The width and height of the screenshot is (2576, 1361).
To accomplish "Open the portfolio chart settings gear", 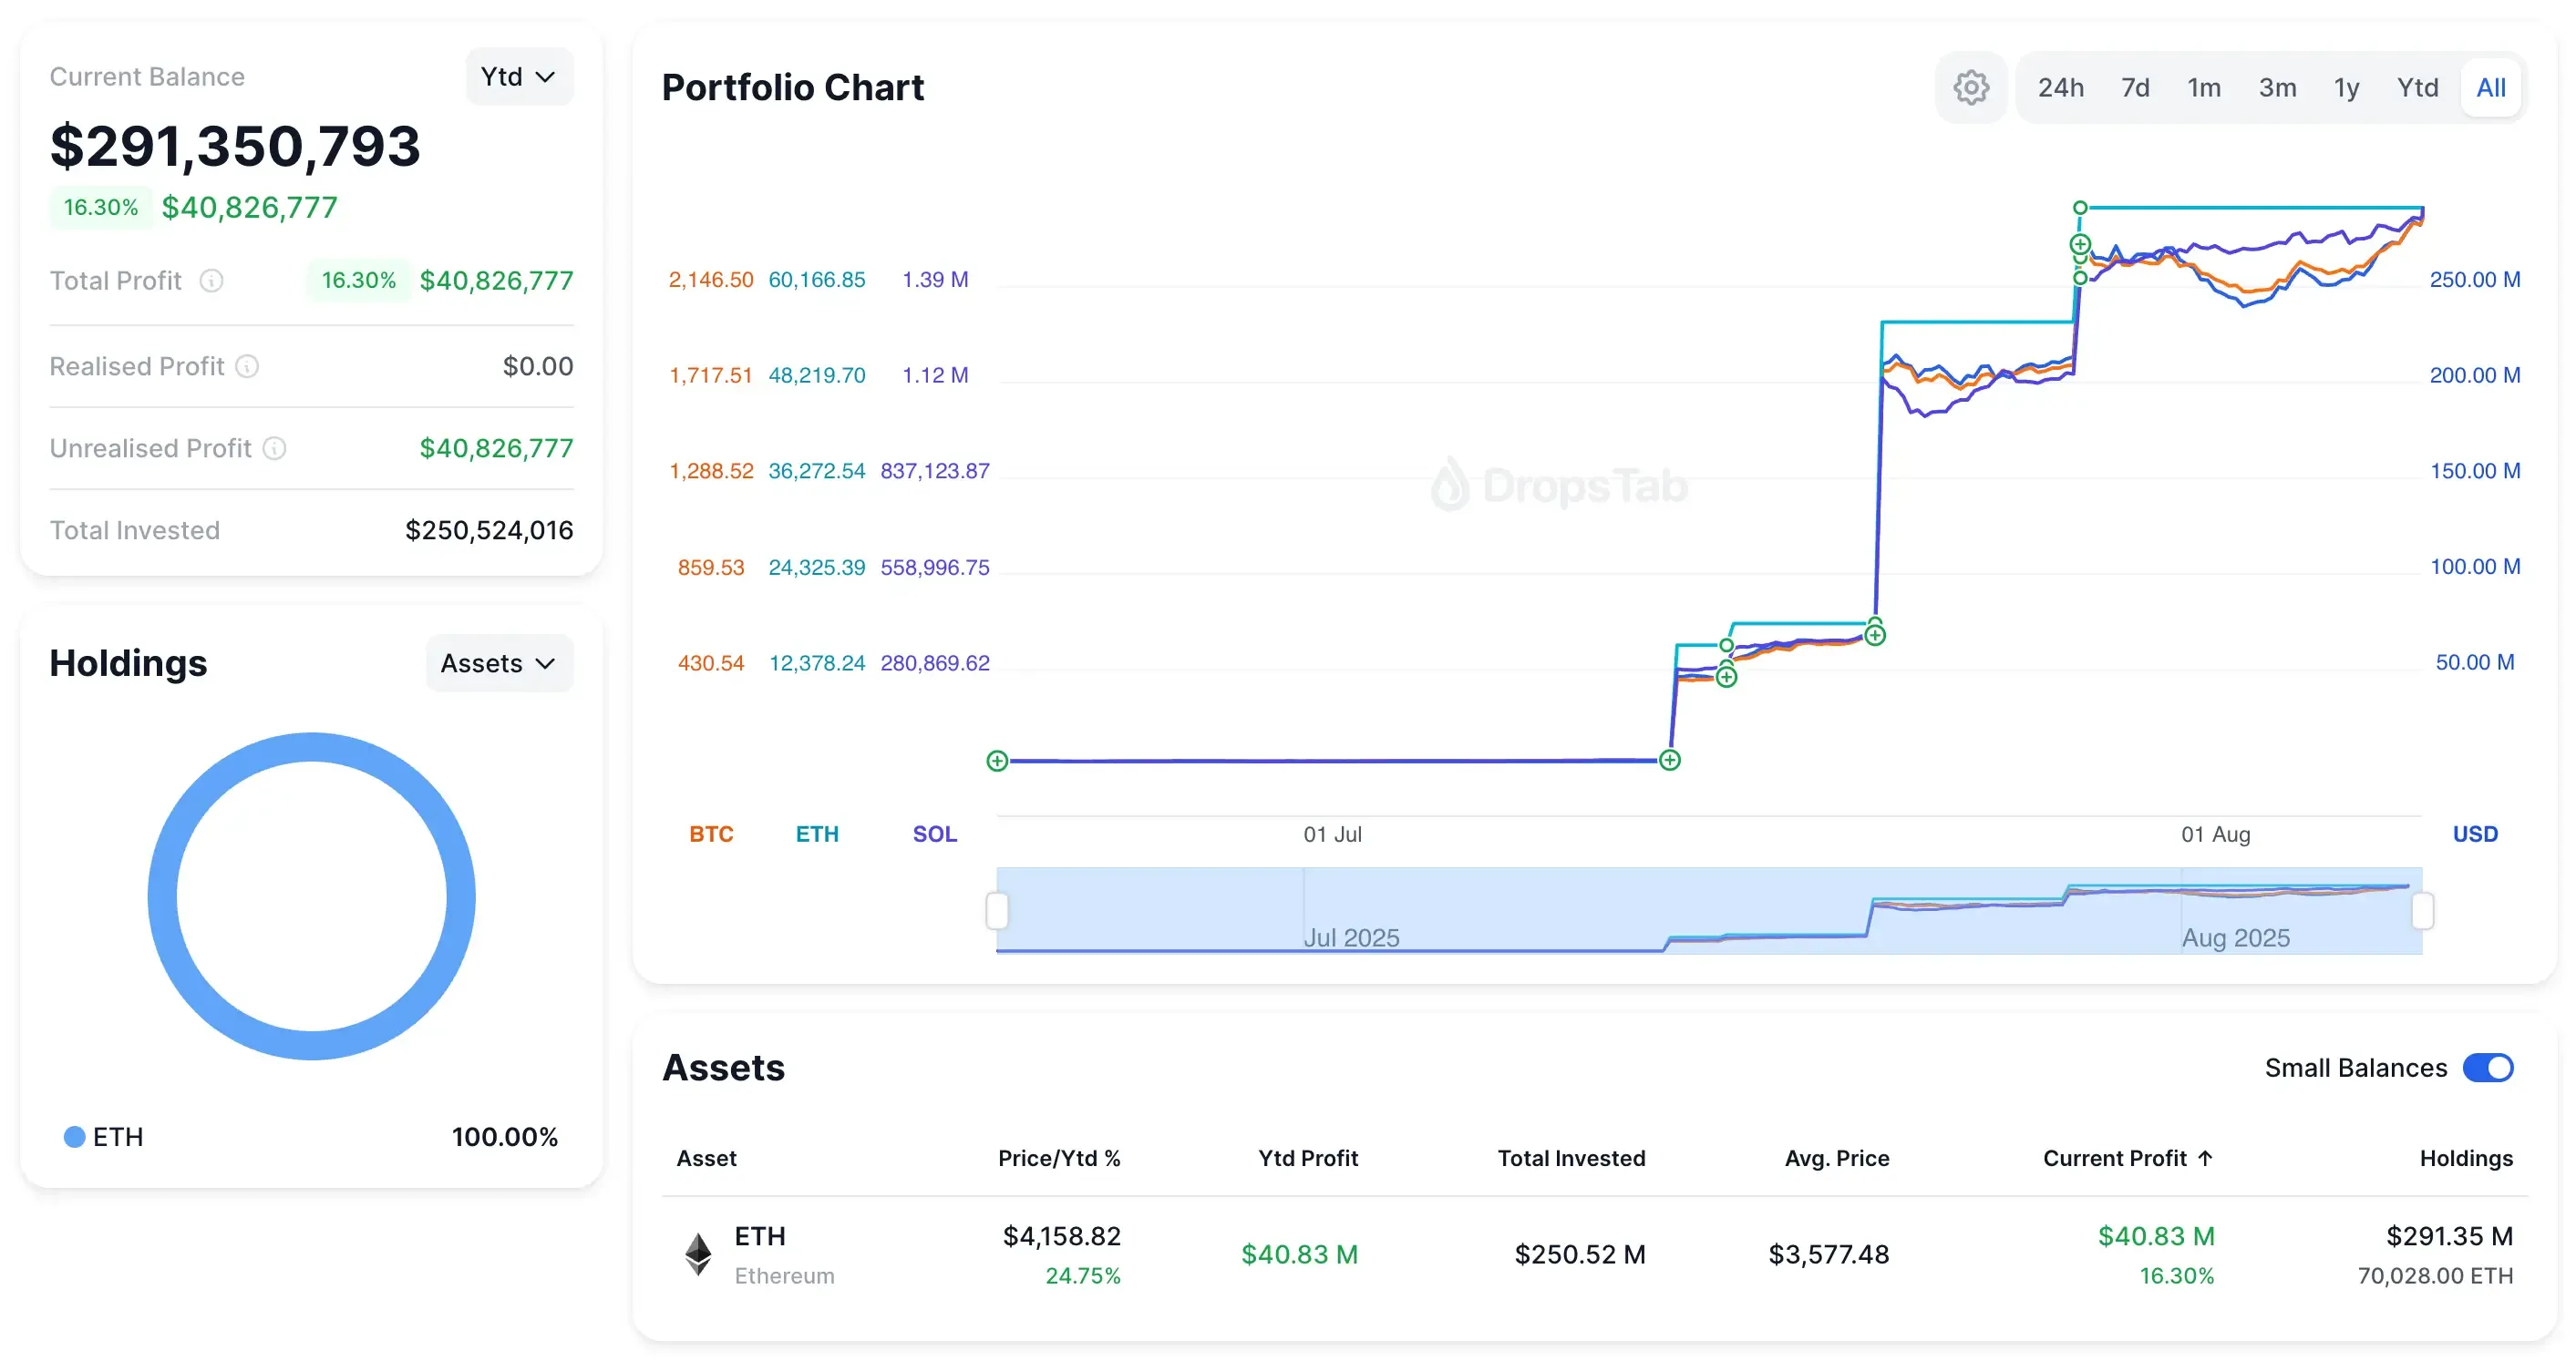I will (1971, 87).
